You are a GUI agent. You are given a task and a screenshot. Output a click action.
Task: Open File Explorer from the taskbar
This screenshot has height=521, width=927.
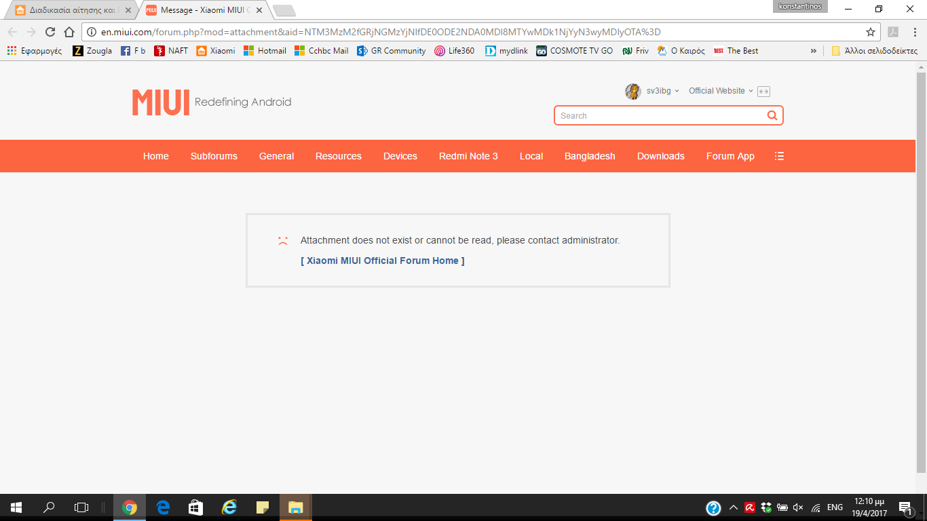[295, 507]
